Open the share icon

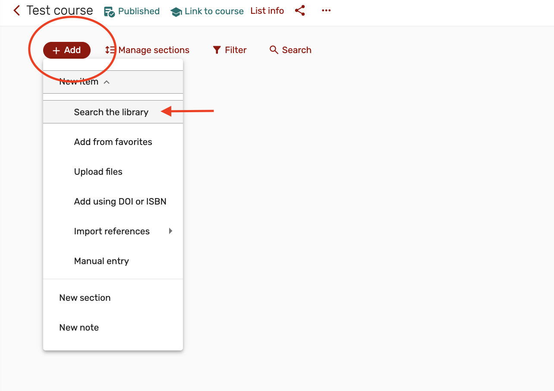[300, 11]
